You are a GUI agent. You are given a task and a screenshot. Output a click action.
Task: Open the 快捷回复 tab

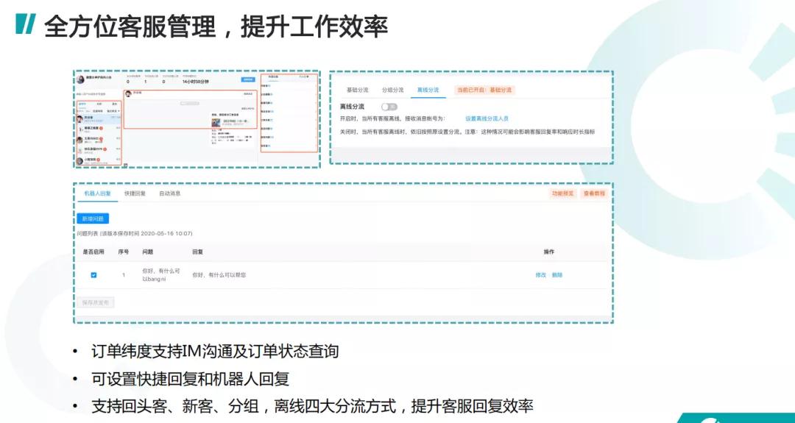[135, 193]
